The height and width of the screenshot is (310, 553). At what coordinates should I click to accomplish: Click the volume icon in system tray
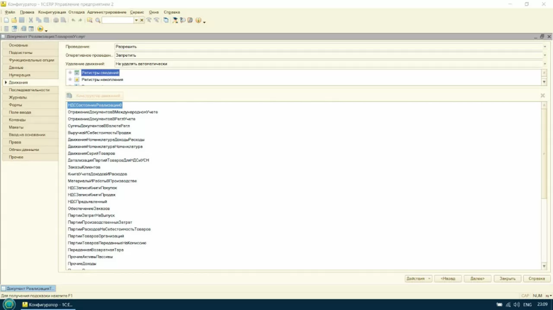(x=517, y=304)
